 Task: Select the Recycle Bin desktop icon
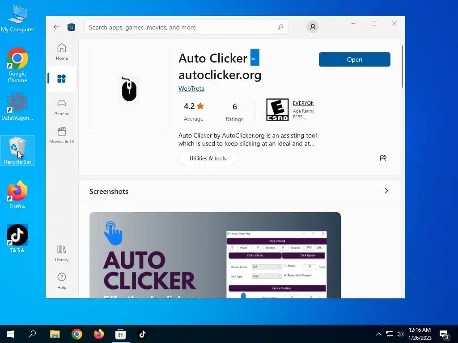pyautogui.click(x=17, y=151)
